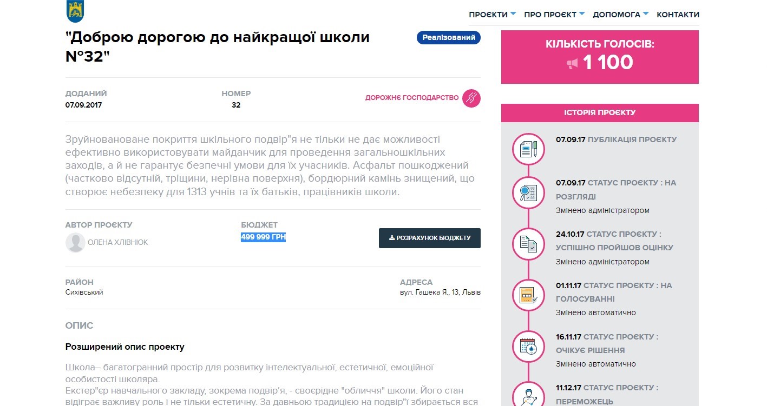Click the author name ОЛЕНА ХЛІВНЮК

(x=117, y=242)
